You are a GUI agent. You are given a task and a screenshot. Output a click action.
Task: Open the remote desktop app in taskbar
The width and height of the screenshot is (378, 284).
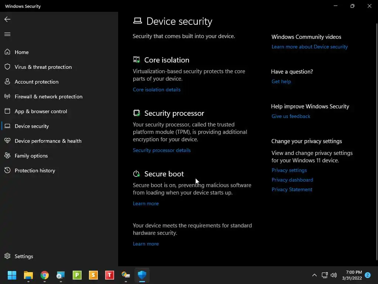[61, 275]
